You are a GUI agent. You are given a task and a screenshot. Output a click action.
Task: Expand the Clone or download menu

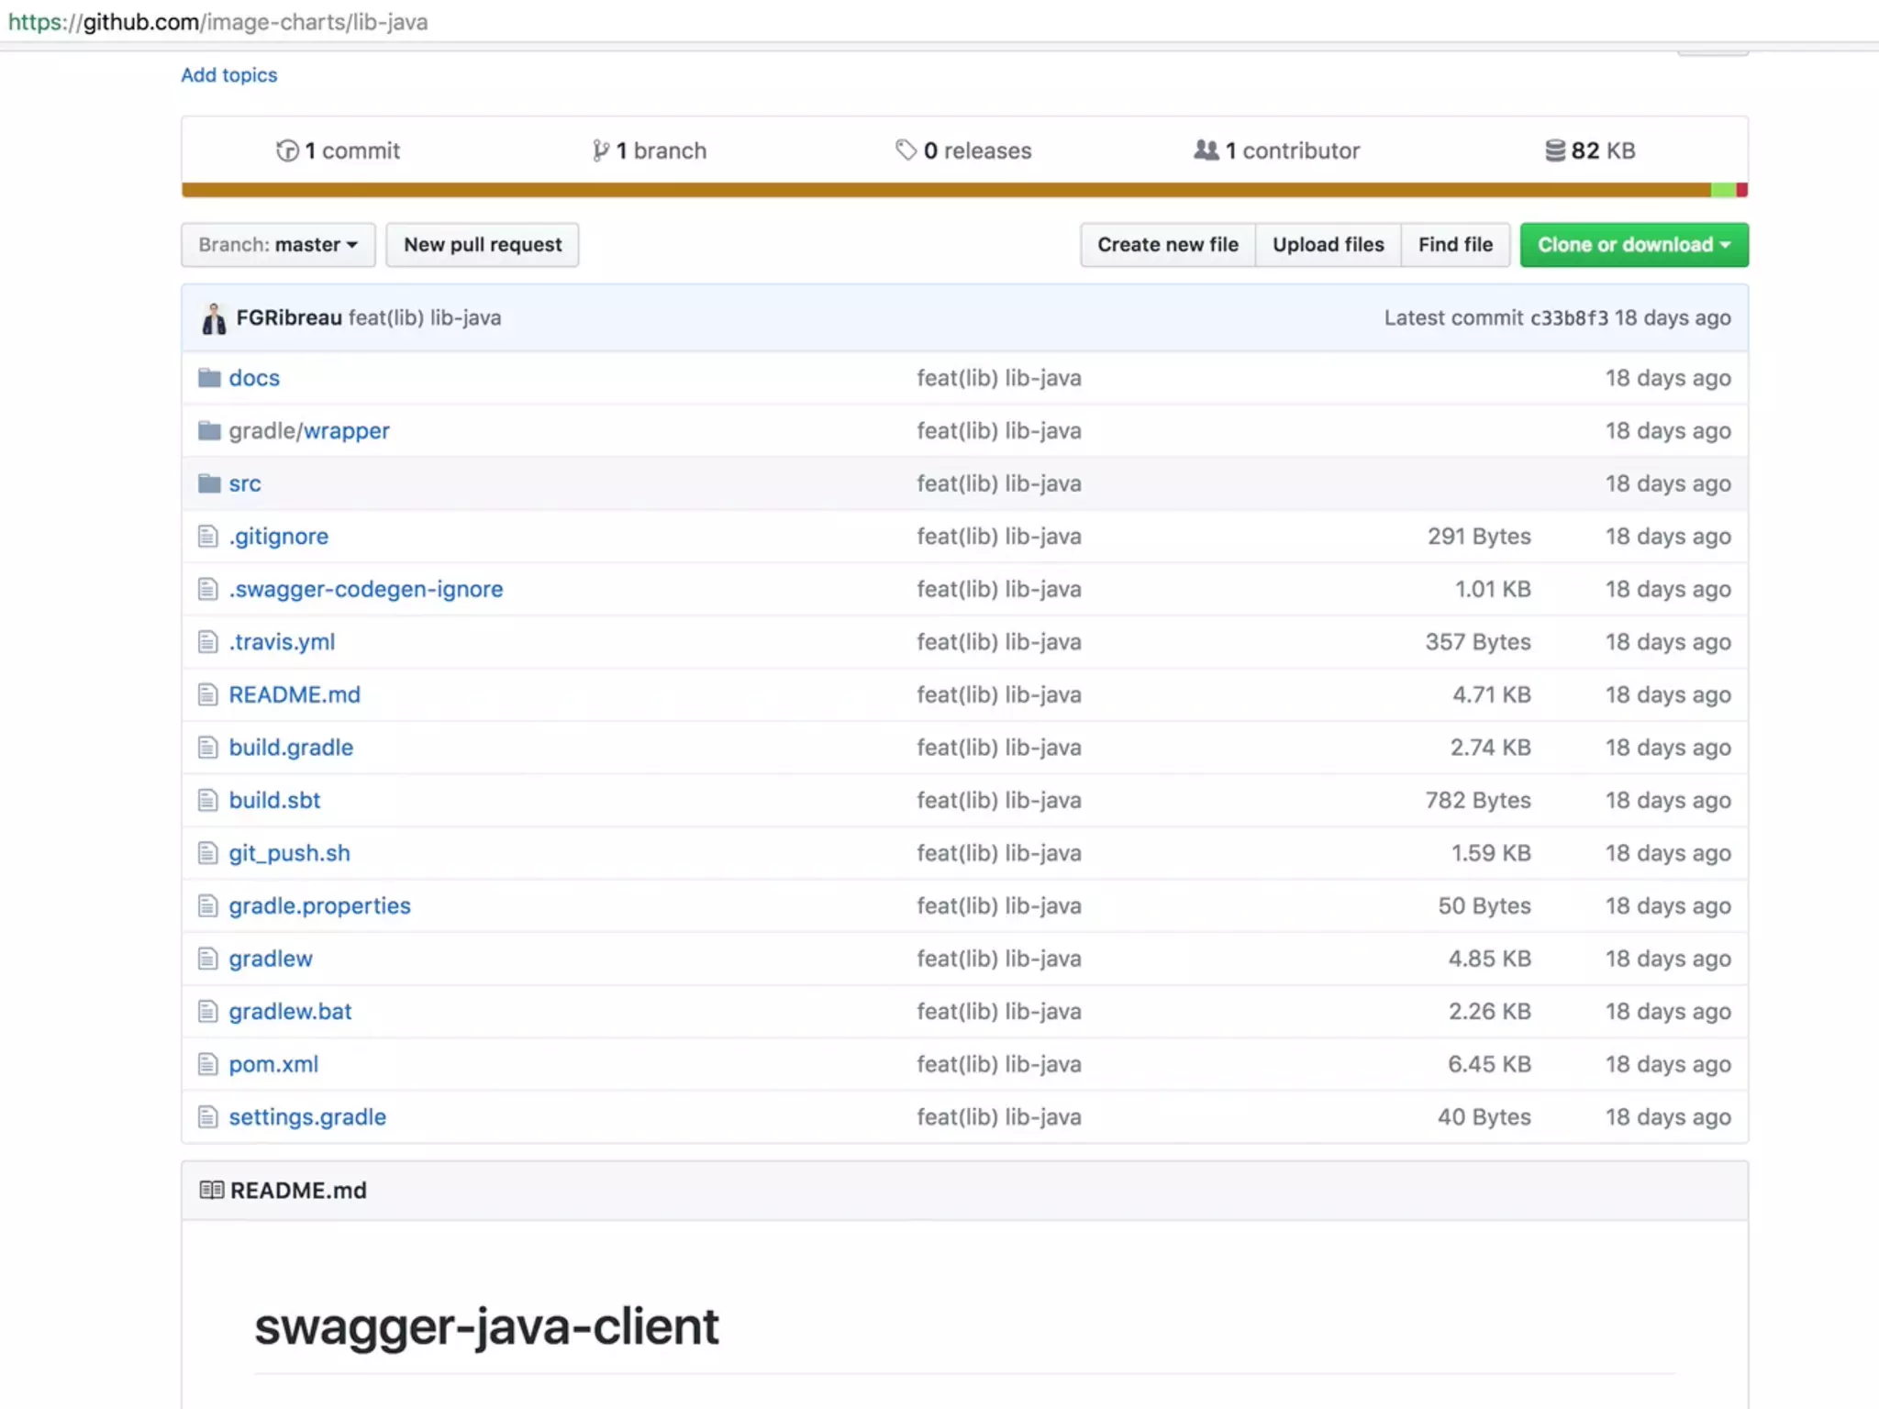coord(1633,245)
